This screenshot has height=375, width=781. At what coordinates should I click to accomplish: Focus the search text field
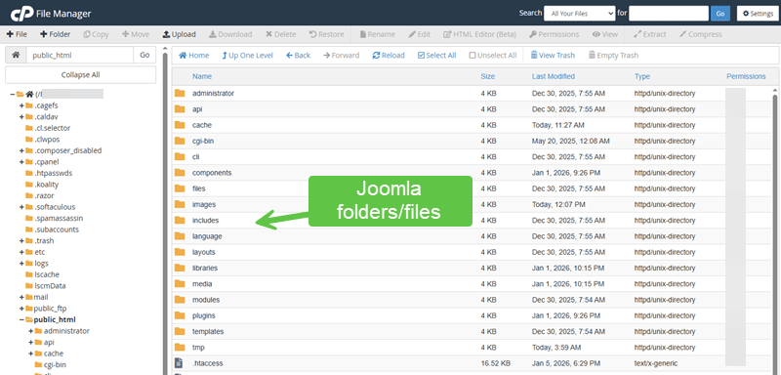pyautogui.click(x=669, y=14)
